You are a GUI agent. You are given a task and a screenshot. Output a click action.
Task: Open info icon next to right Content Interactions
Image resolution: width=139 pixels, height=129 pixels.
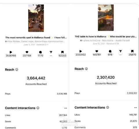click(x=108, y=107)
